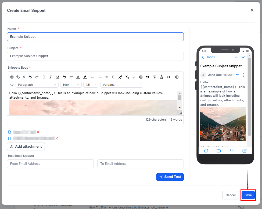The height and width of the screenshot is (209, 262).
Task: Click the clear highlight marker icon
Action: pos(161,77)
